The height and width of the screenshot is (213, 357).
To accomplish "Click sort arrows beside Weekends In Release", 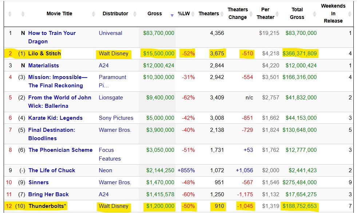I will tap(350, 14).
